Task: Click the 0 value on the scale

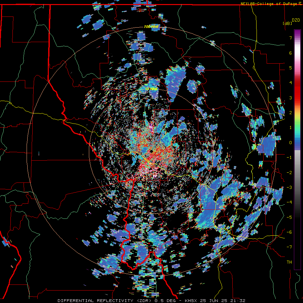Action: coord(291,143)
